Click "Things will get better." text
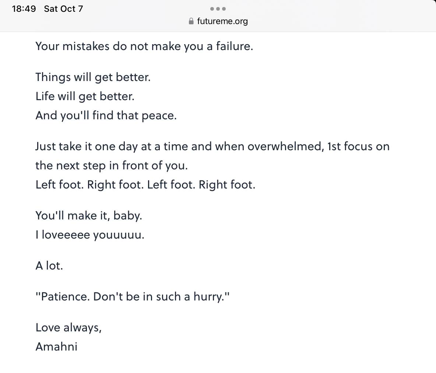The height and width of the screenshot is (373, 436). click(93, 77)
